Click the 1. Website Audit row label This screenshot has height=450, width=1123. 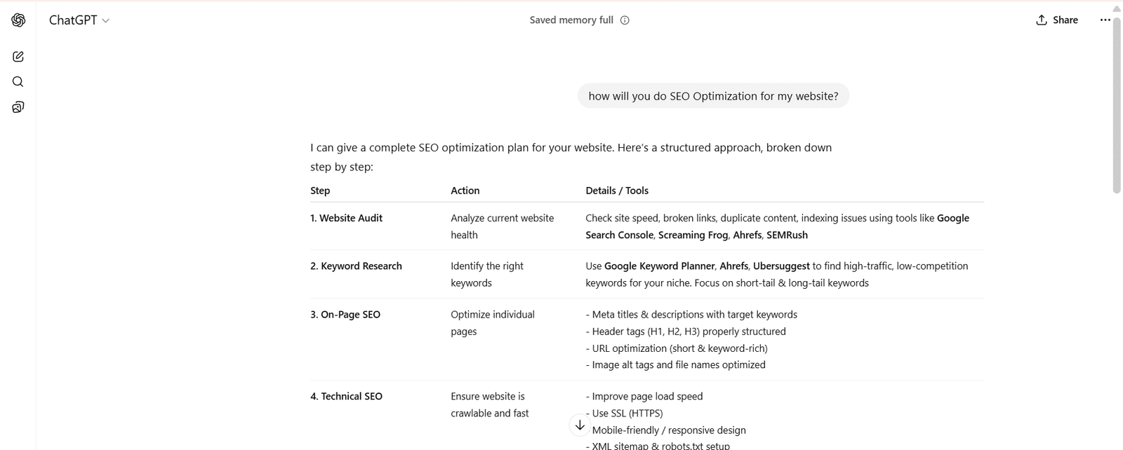pos(347,218)
